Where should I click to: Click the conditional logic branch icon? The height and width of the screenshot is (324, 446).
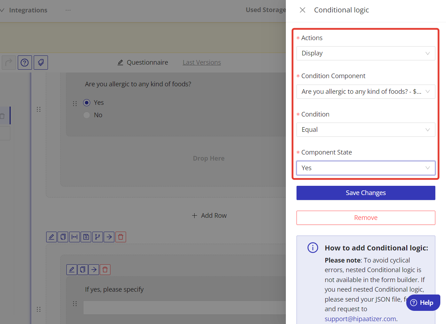click(98, 237)
